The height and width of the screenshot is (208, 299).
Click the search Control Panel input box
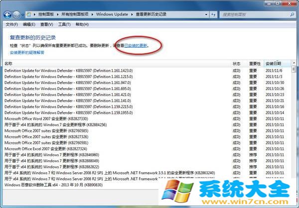(256, 14)
